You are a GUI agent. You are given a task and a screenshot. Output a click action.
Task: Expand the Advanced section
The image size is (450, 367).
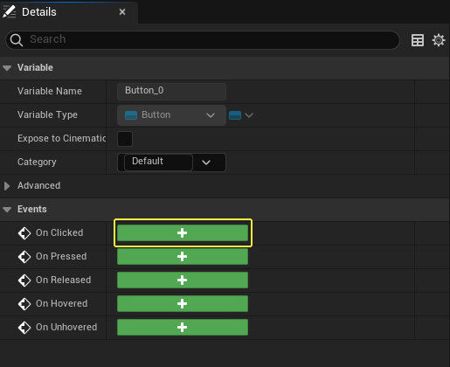(7, 186)
